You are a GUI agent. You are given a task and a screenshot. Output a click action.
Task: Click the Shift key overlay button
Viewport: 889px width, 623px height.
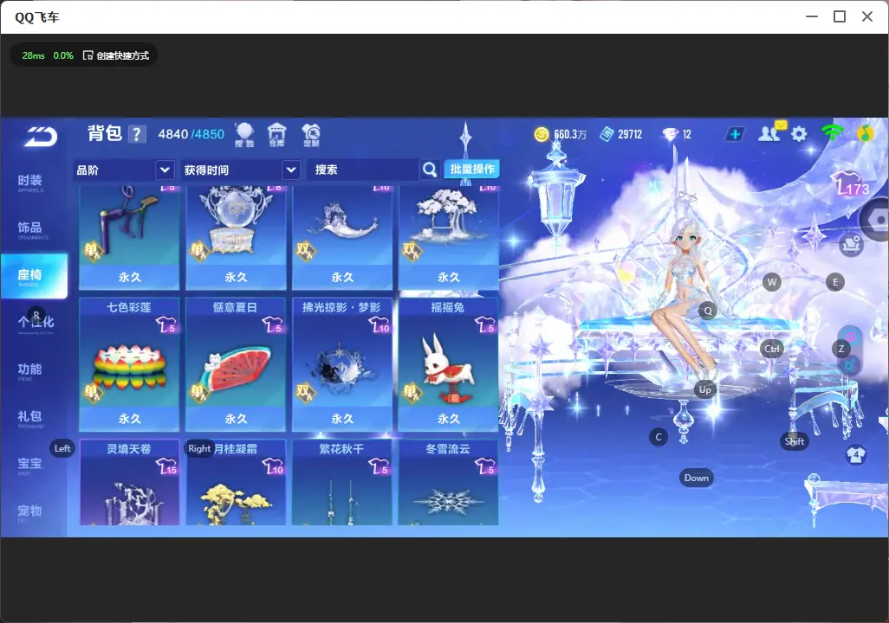point(795,441)
